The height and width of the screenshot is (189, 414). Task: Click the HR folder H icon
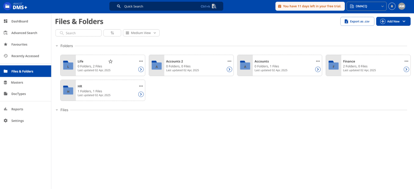68,90
